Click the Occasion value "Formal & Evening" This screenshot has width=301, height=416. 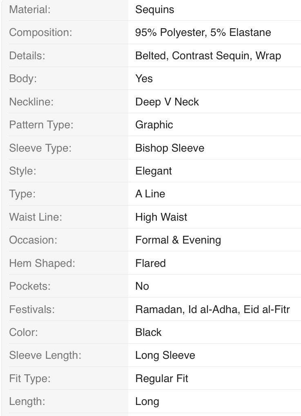tap(178, 240)
